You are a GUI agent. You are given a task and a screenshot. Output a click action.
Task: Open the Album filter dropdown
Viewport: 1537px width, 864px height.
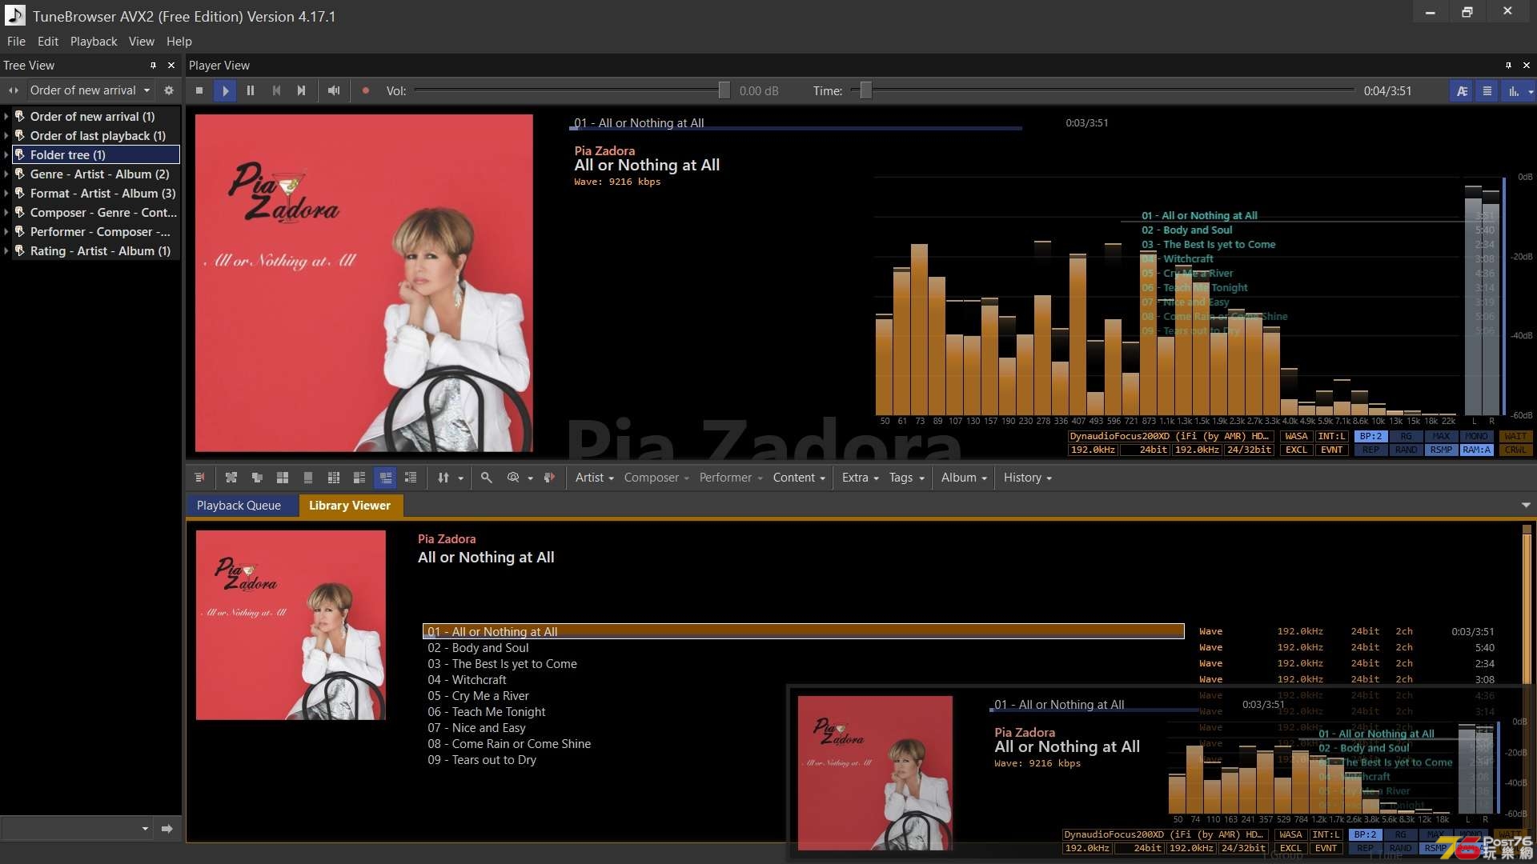[965, 478]
